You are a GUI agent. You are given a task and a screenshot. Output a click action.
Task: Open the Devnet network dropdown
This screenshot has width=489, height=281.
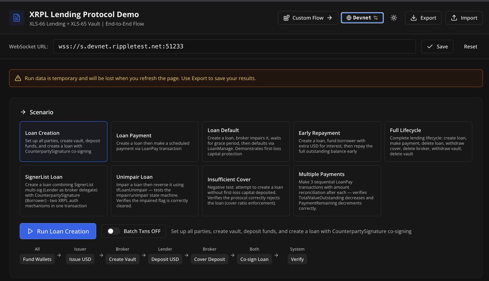pyautogui.click(x=362, y=18)
